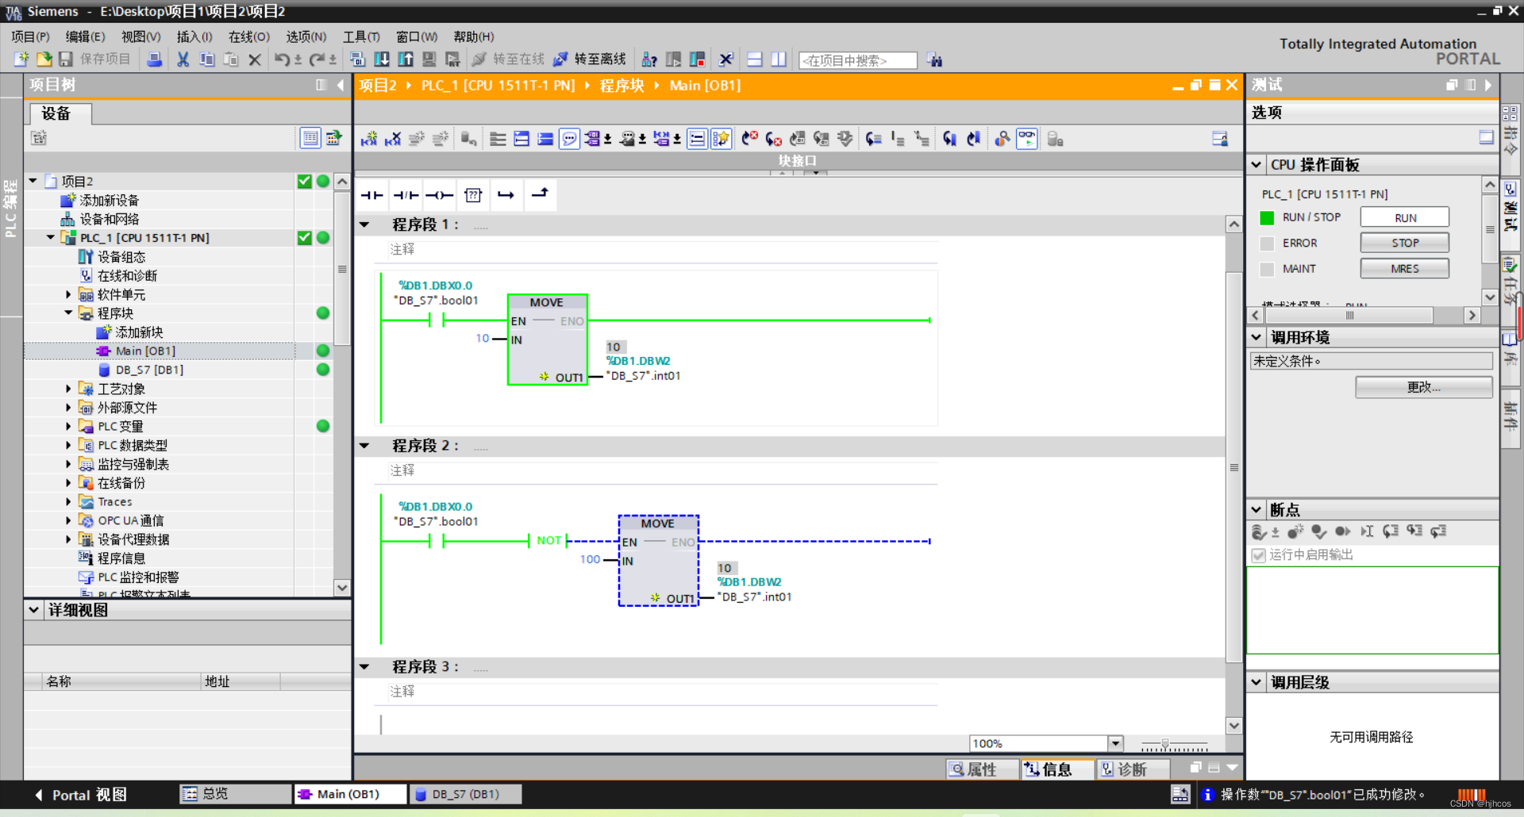
Task: Click the split editor horizontally icon
Action: coord(755,59)
